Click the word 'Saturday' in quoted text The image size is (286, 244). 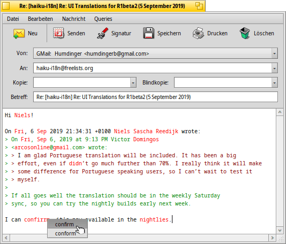point(207,195)
